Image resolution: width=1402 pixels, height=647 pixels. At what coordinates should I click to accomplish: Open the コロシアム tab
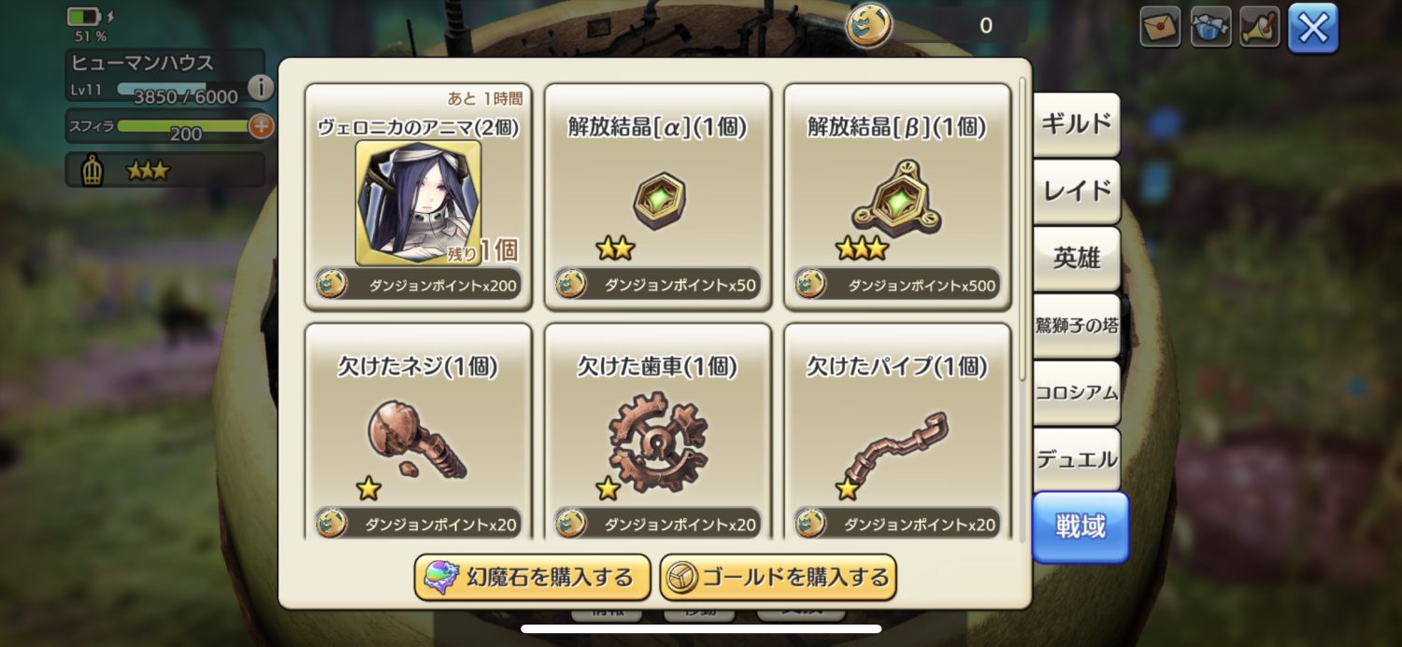coord(1077,393)
